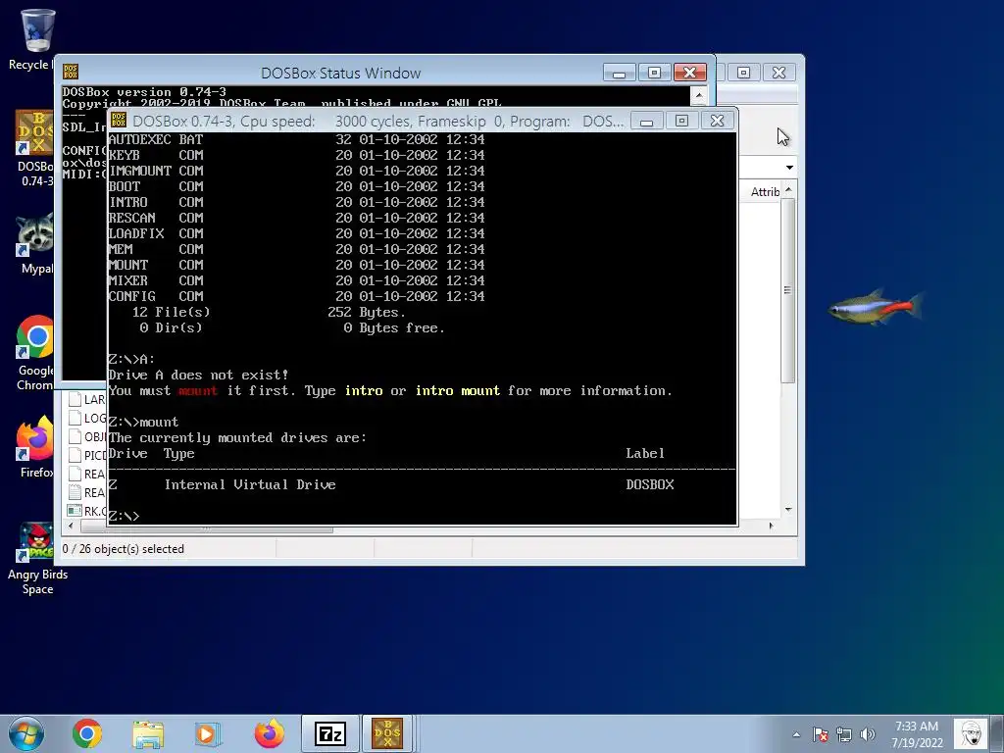Maximize the DOSBox Status Window
The image size is (1004, 753).
tap(654, 73)
